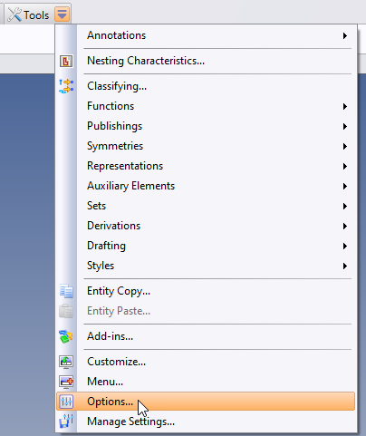The height and width of the screenshot is (436, 366).
Task: Click the Options sliders icon
Action: pos(66,402)
